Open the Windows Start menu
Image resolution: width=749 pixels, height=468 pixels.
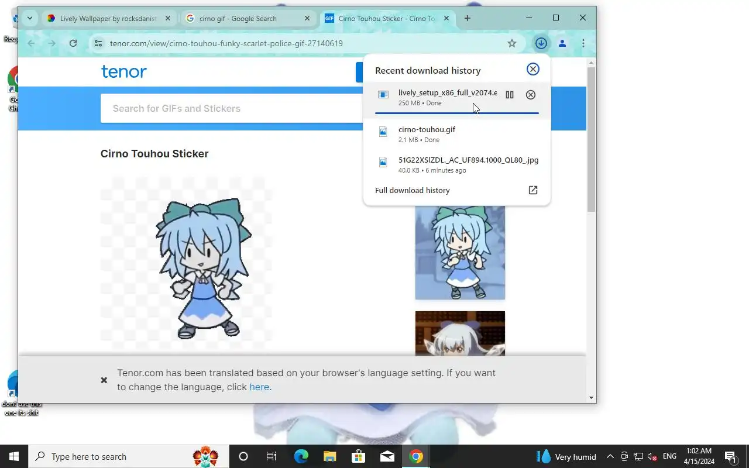point(14,456)
